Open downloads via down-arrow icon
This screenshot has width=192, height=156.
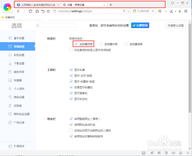point(180,11)
